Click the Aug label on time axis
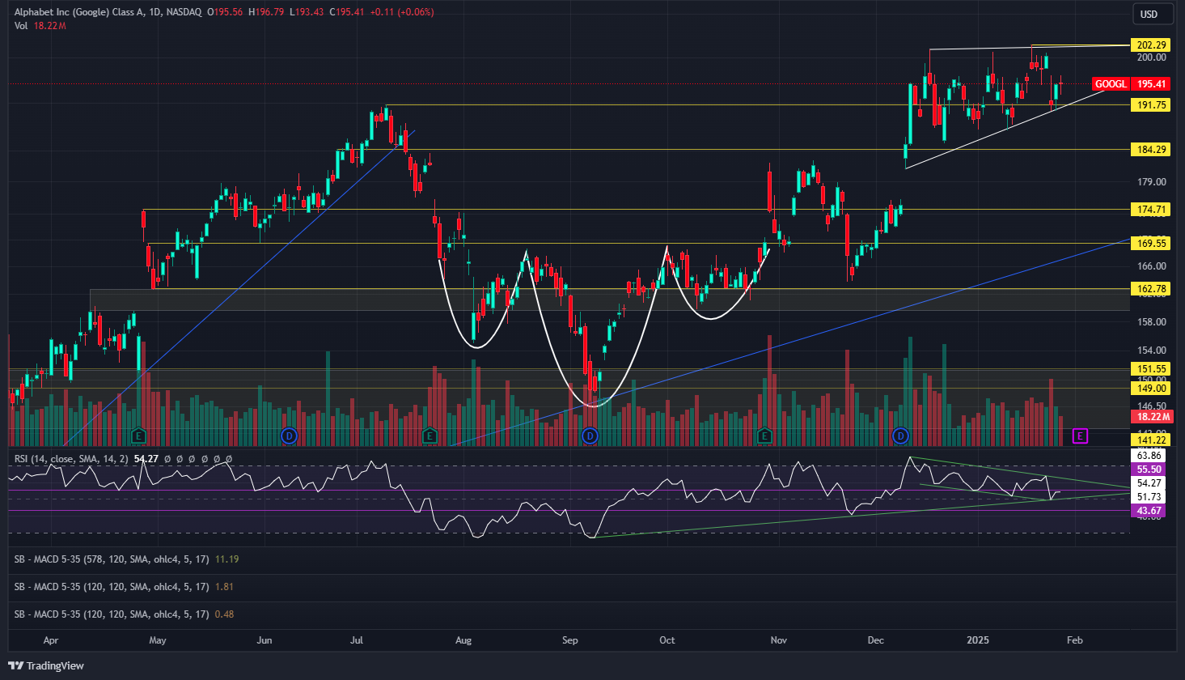Image resolution: width=1185 pixels, height=680 pixels. [463, 640]
